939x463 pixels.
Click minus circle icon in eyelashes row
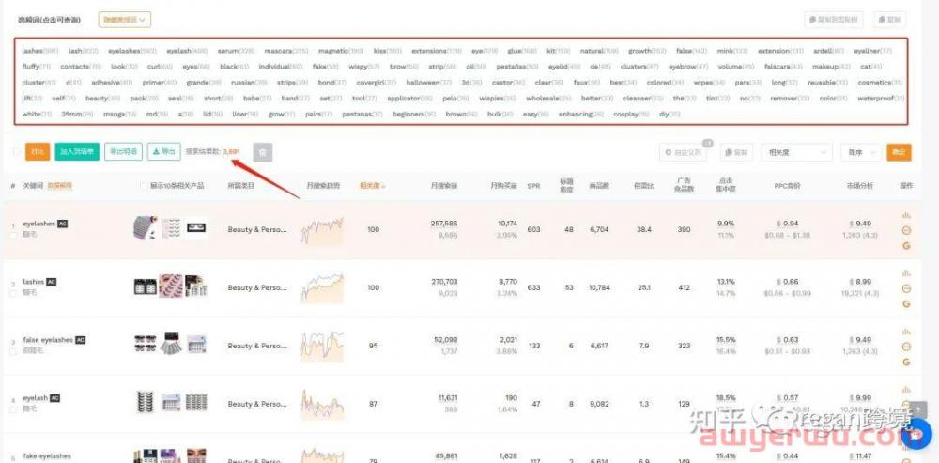[906, 230]
